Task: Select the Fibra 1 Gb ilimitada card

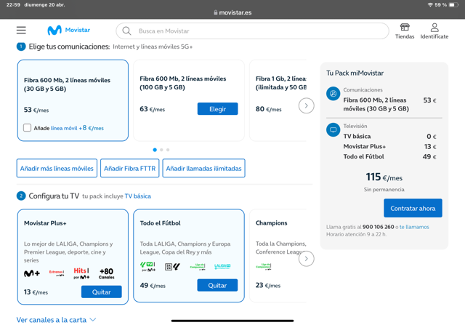Action: [278, 100]
